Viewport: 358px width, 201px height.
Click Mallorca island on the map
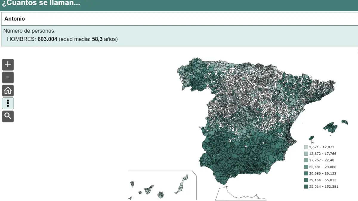[x=330, y=127]
